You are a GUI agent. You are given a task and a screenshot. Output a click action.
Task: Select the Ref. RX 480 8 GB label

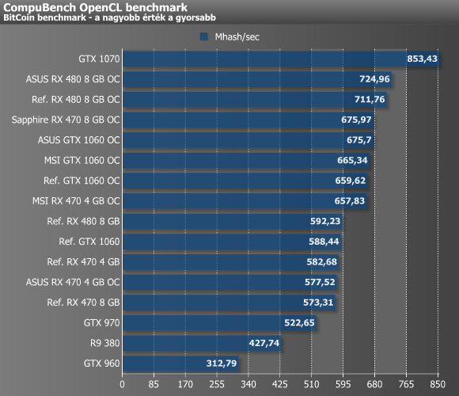point(83,221)
